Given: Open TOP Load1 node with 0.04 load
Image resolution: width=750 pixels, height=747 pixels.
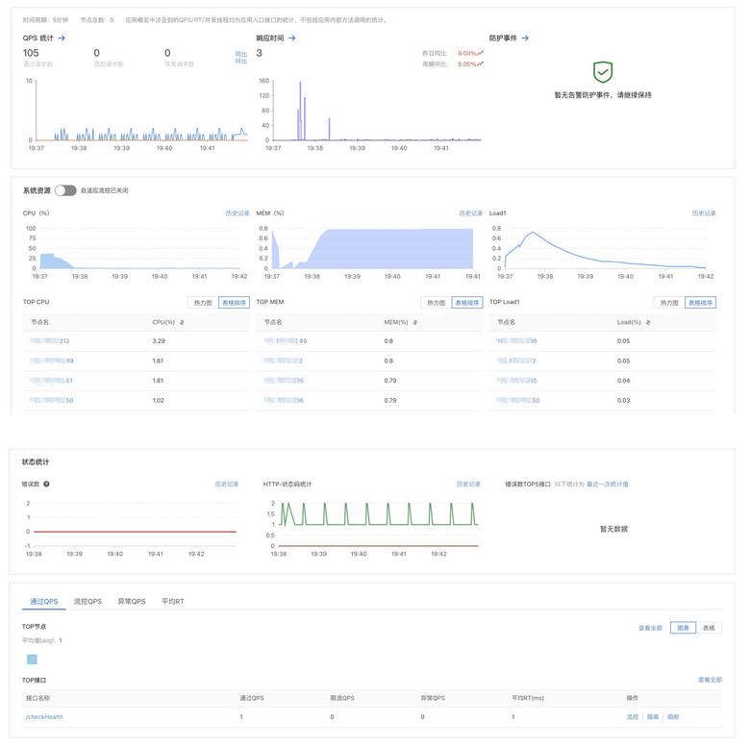Looking at the screenshot, I should [x=516, y=381].
